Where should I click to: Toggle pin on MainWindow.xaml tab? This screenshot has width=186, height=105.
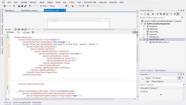pyautogui.click(x=62, y=10)
